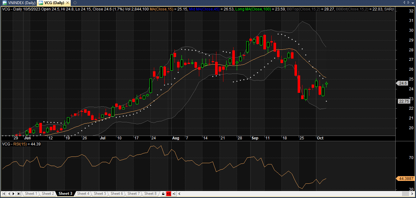
Task: Go to the previous sheet arrow
Action: click(x=9, y=194)
